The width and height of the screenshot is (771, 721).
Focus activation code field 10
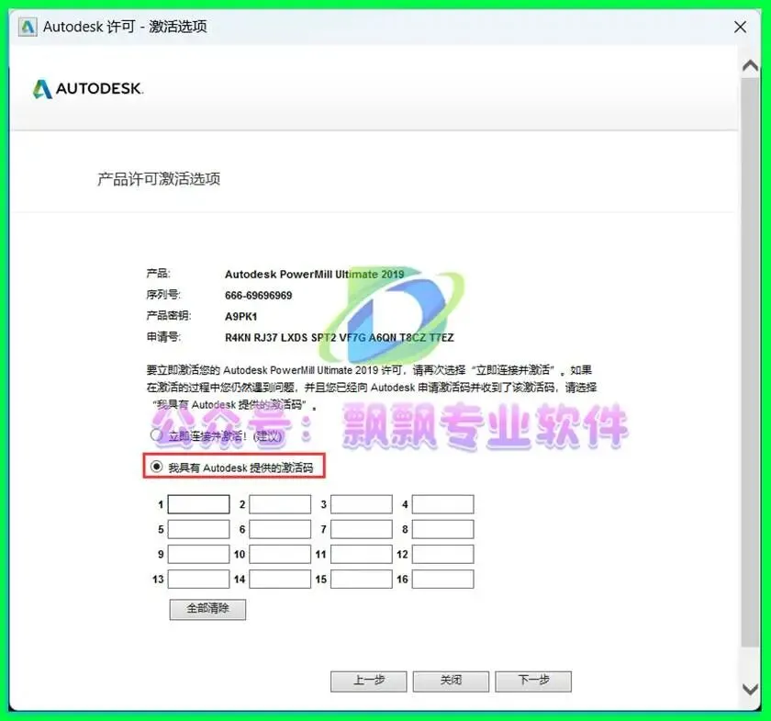[x=280, y=554]
